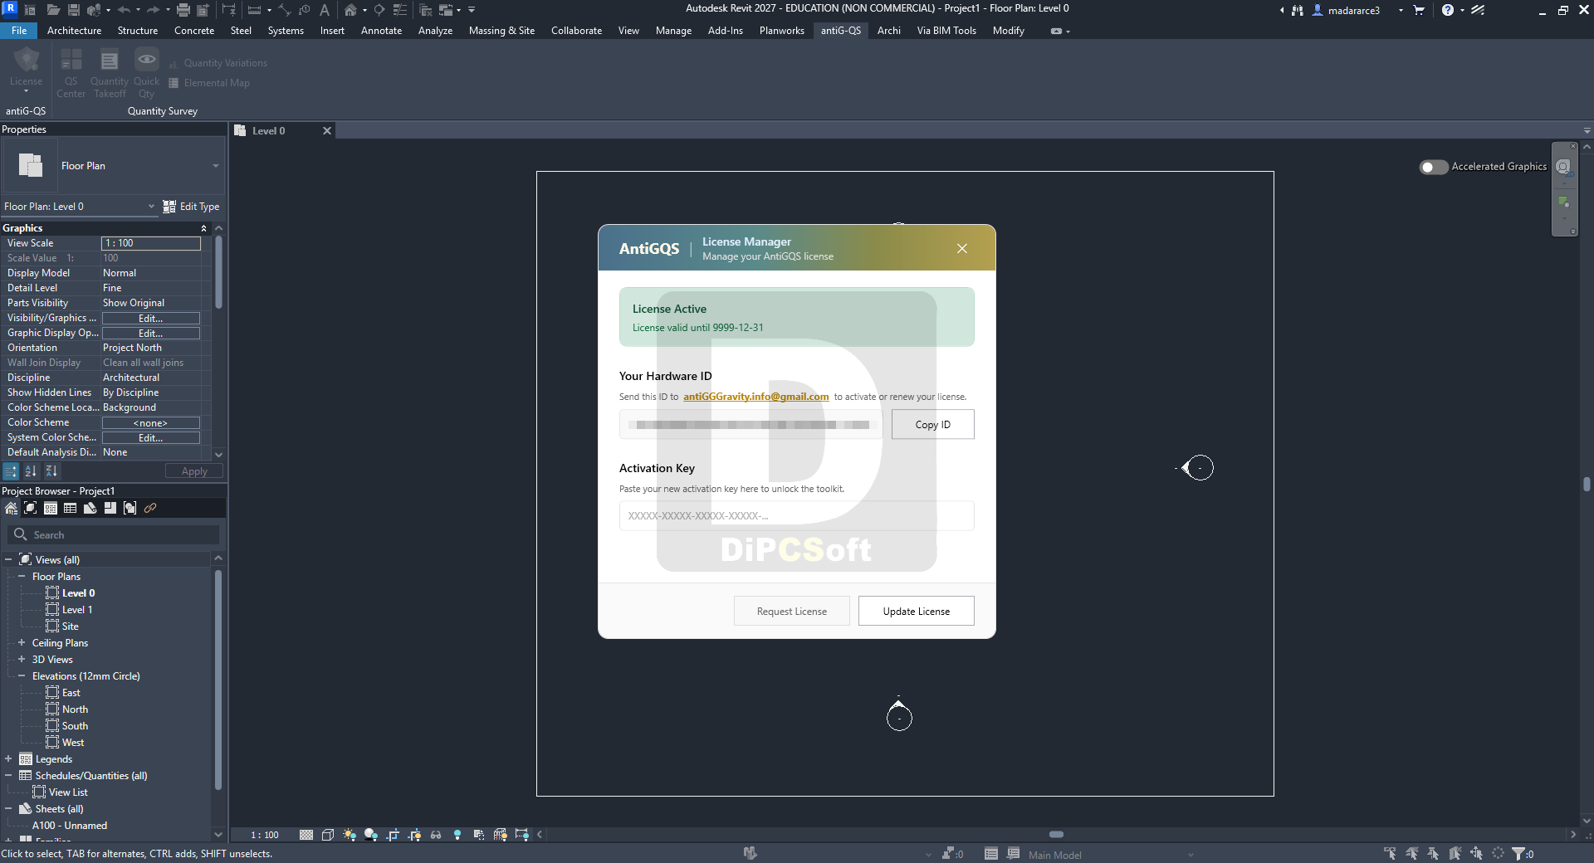Screen dimensions: 1594x863
Task: Click the vertical scrollbar thumb of drawing area
Action: pos(1587,484)
